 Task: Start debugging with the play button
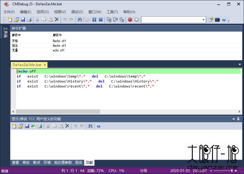click(88, 20)
